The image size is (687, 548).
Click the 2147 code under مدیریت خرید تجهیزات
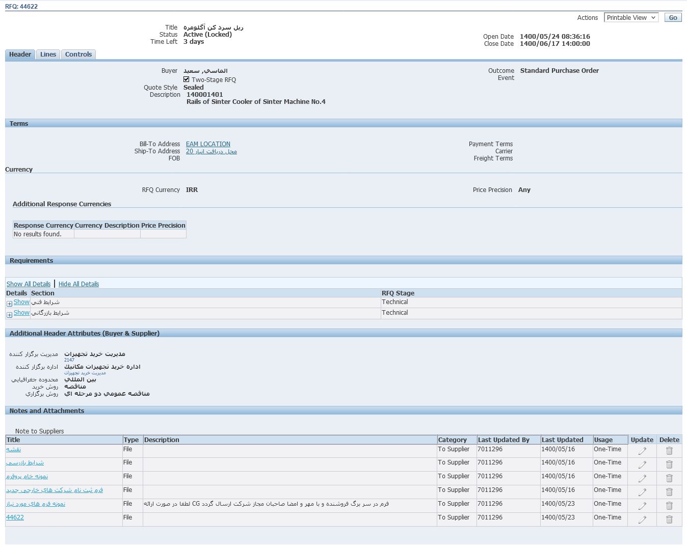pos(69,360)
